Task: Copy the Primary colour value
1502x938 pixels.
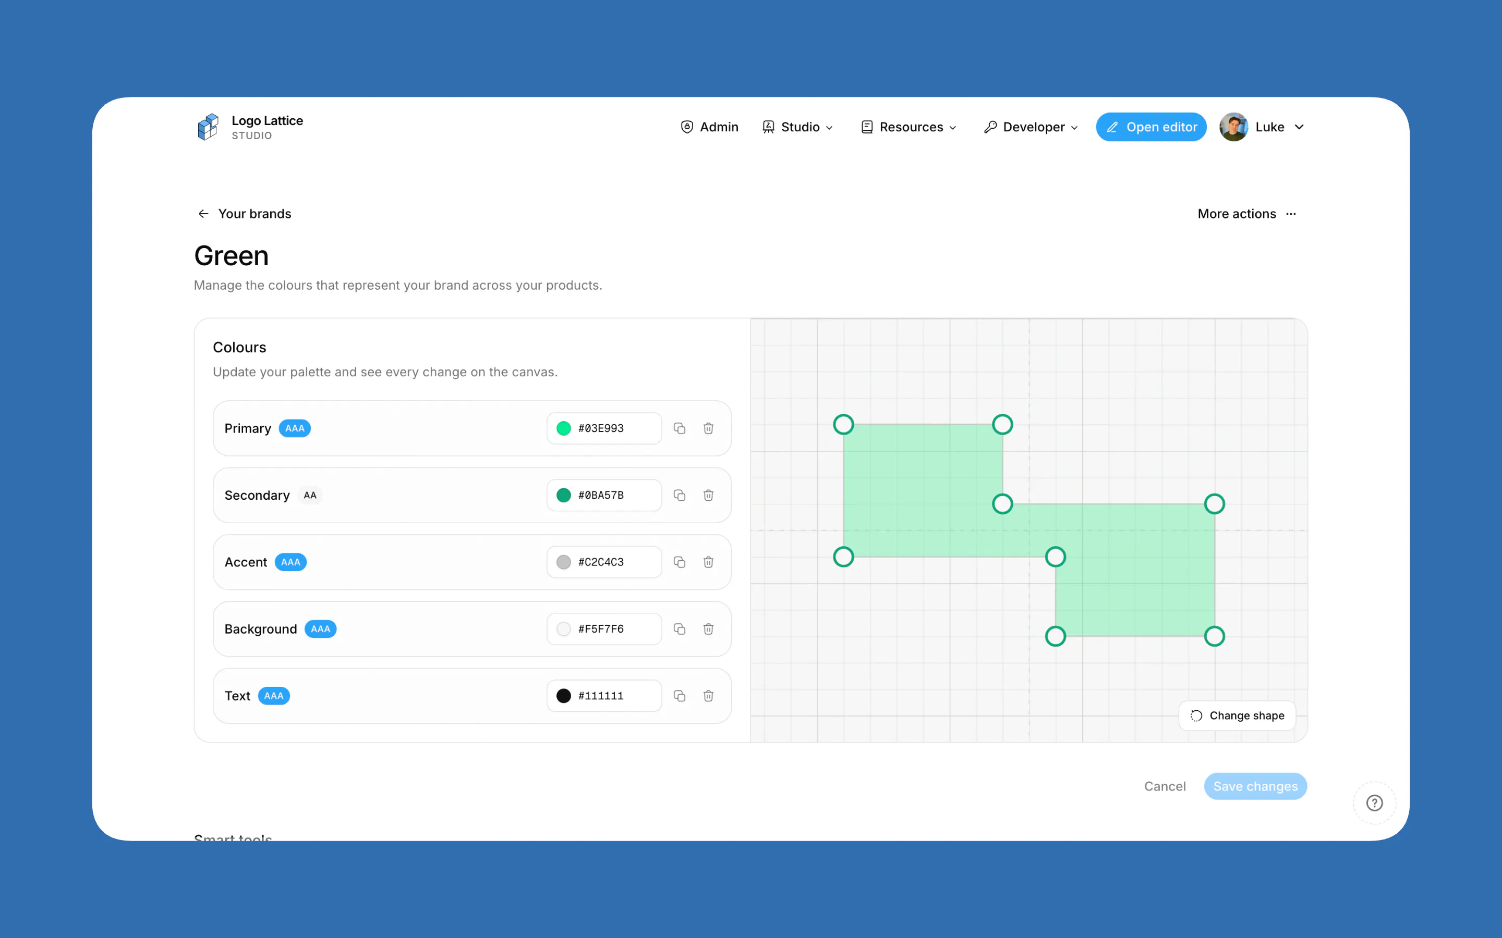Action: [680, 429]
